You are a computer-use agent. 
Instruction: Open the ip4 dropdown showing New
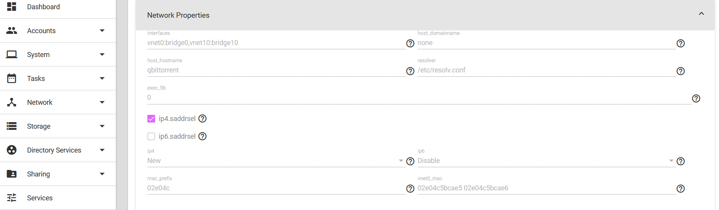tap(275, 161)
